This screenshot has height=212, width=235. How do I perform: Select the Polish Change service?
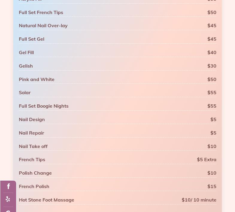pos(35,173)
